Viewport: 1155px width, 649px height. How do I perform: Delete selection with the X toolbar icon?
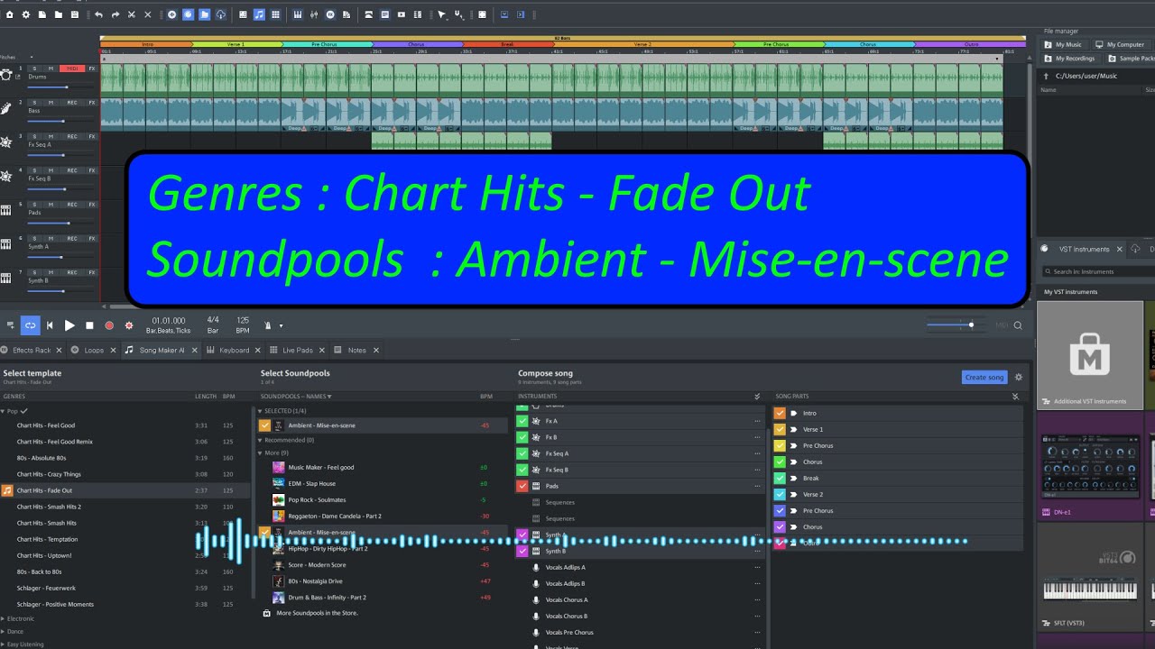tap(148, 14)
